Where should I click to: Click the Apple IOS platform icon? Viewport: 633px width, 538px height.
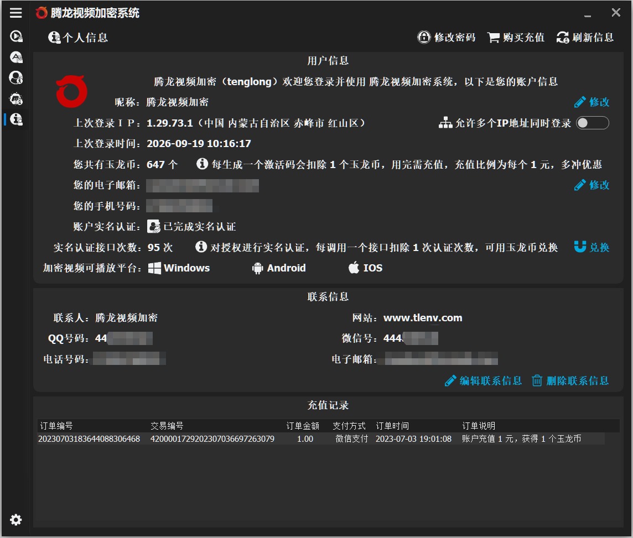tap(354, 267)
